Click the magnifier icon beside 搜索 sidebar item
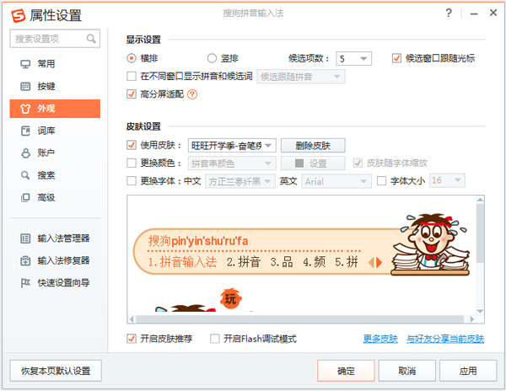Viewport: 506px width, 391px height. point(25,175)
